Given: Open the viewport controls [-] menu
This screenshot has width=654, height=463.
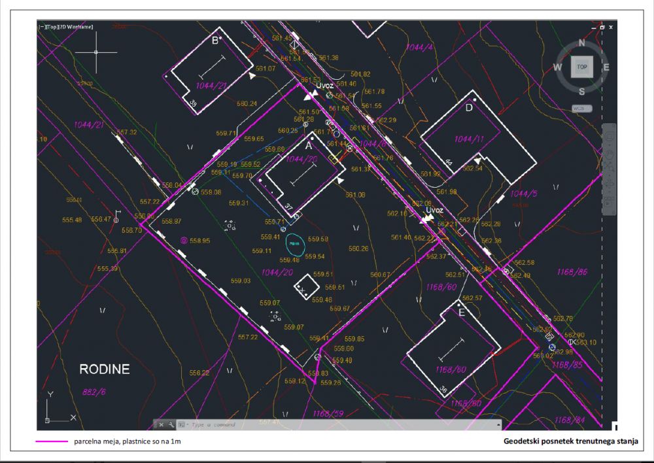Looking at the screenshot, I should coord(42,27).
